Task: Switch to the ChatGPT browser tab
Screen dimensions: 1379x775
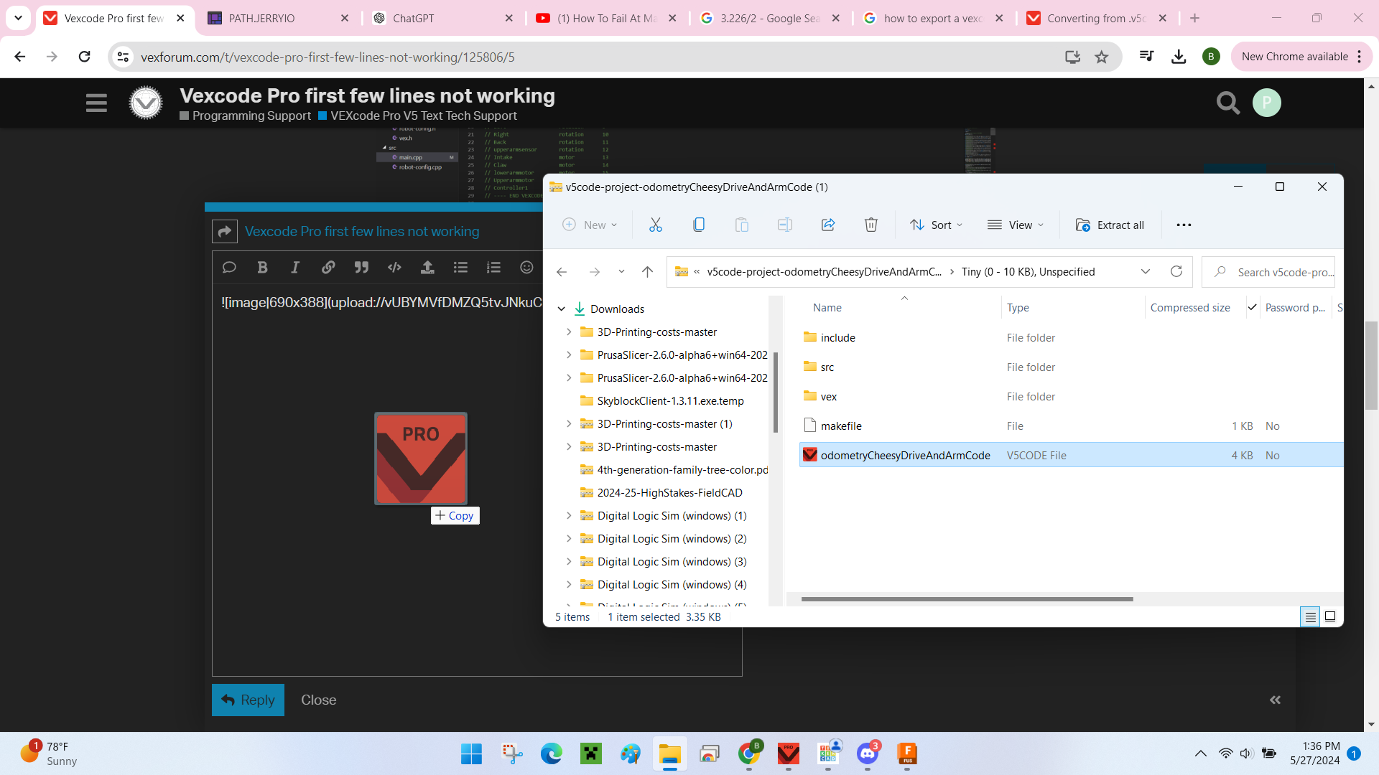Action: tap(442, 18)
